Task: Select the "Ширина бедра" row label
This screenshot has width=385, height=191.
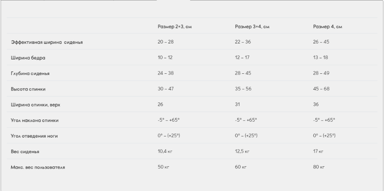Action: tap(28, 58)
